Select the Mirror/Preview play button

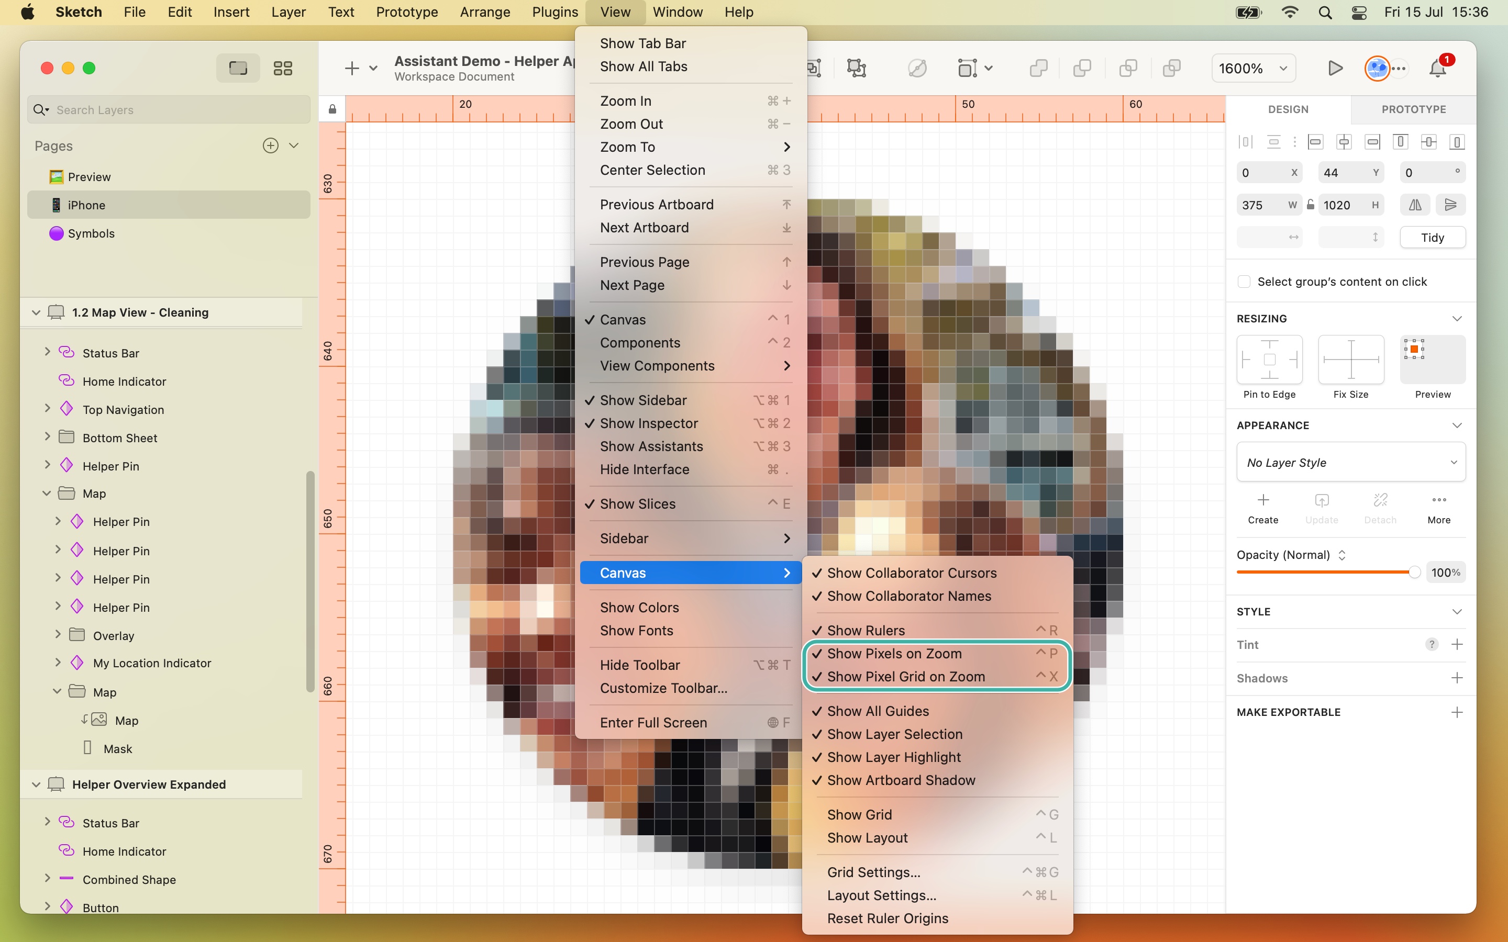coord(1334,68)
